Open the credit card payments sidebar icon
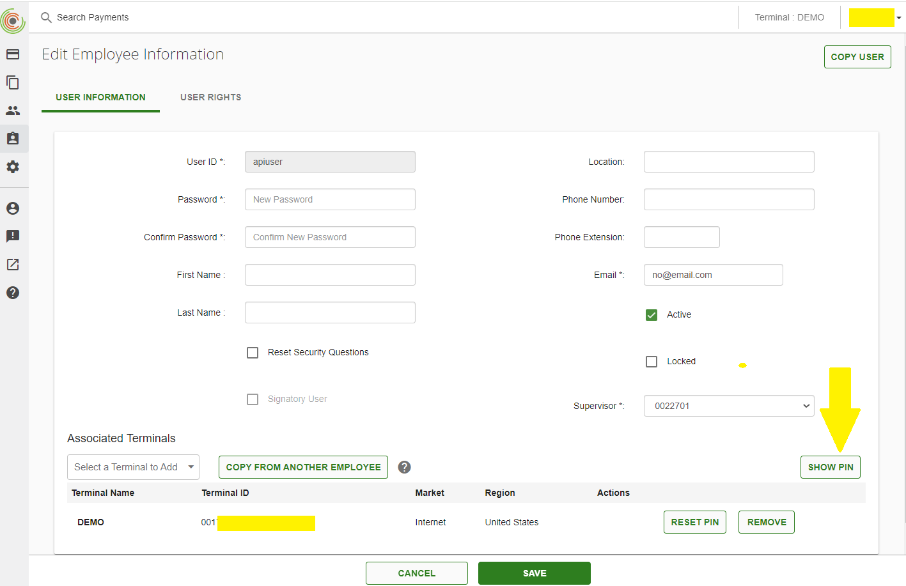 point(13,54)
